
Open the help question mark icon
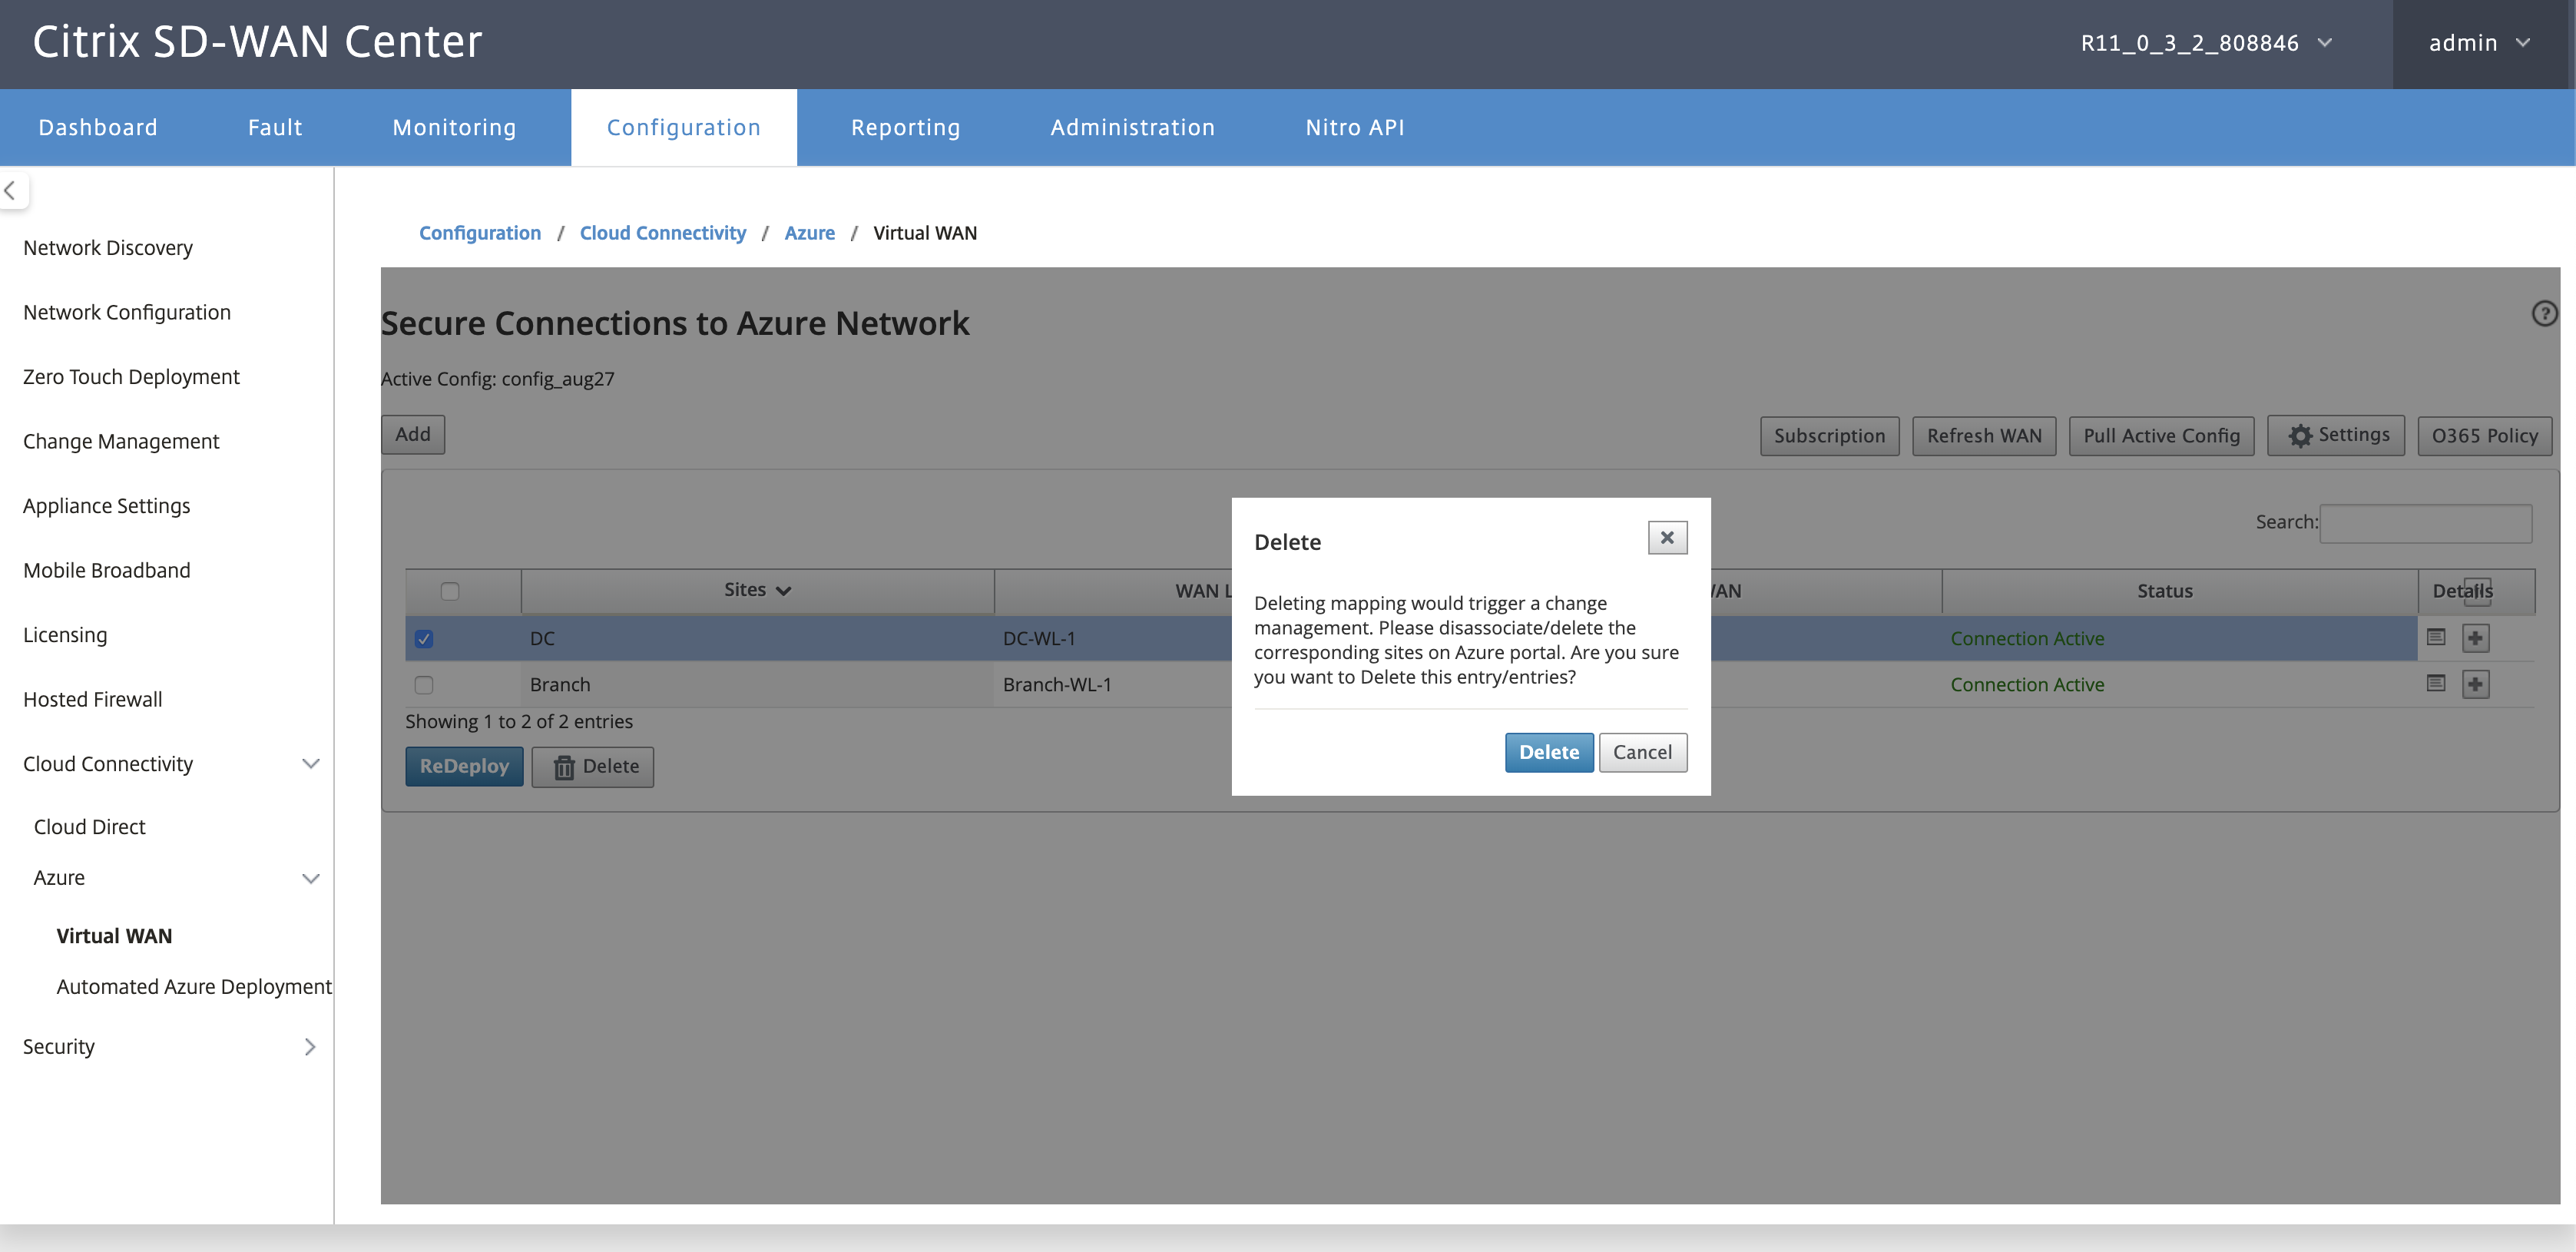point(2544,314)
